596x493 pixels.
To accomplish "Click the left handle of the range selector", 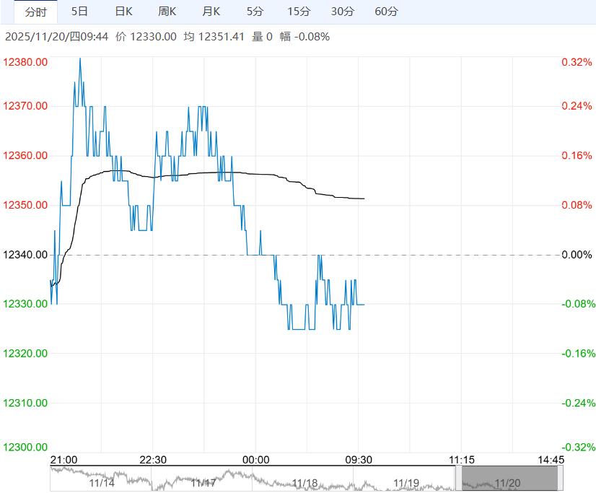I will point(459,479).
